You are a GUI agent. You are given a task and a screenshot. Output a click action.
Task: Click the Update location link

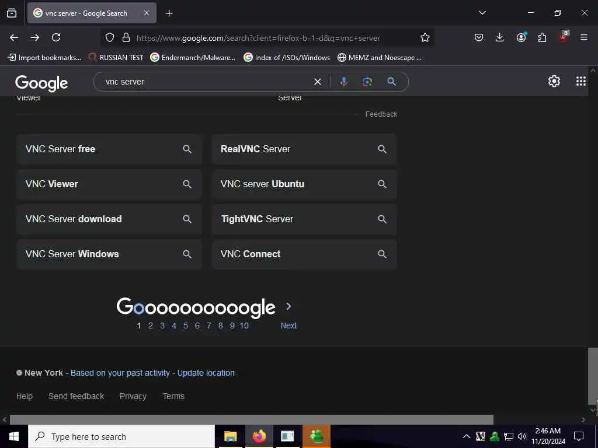[206, 373]
